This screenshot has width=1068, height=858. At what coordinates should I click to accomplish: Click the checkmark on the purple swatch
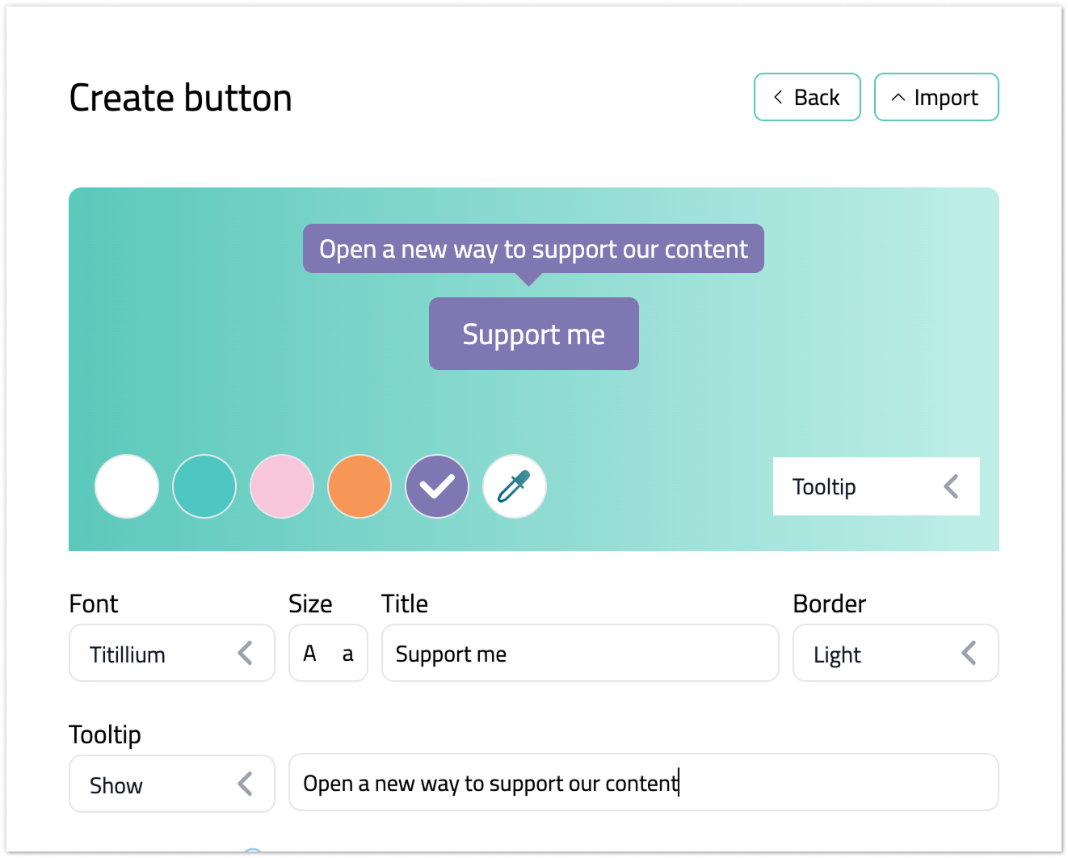tap(437, 486)
